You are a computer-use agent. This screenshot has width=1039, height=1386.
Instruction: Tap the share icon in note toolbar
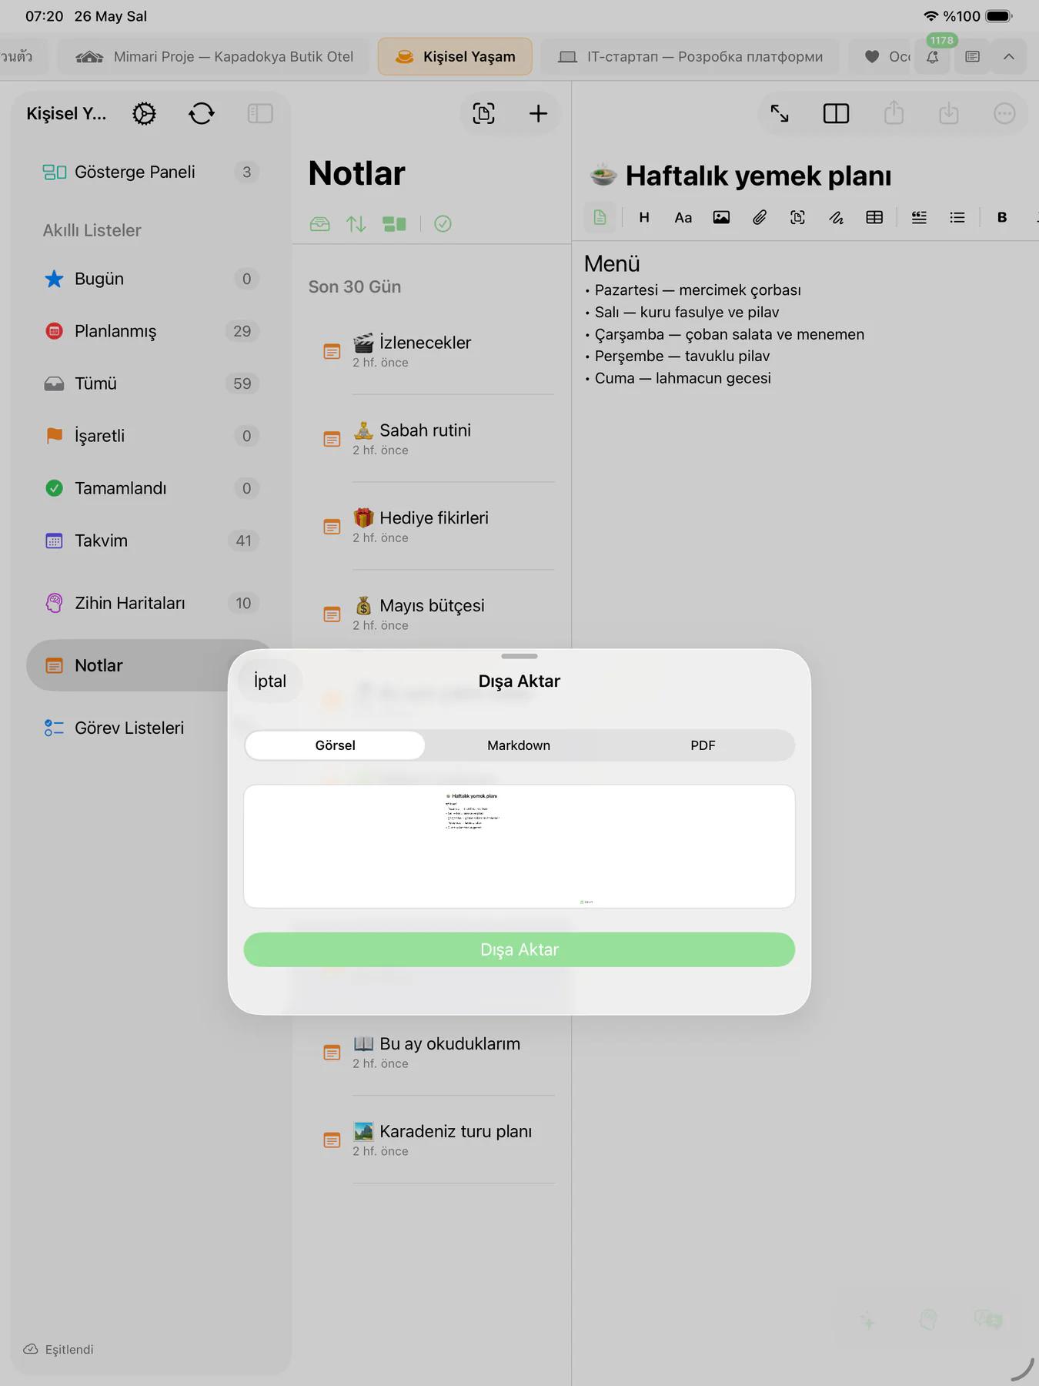pyautogui.click(x=894, y=113)
